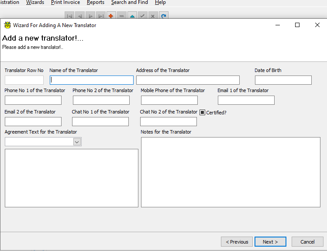Screen dimensions: 327x251
Task: Open the Wizards menu
Action: (x=35, y=2)
